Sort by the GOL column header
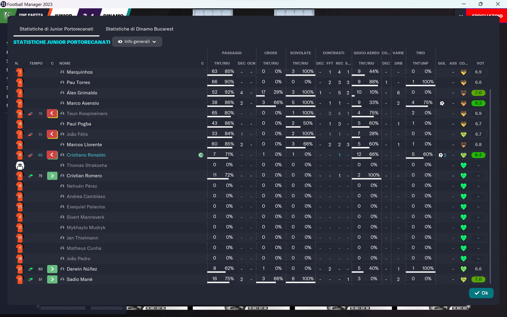Viewport: 507px width, 317px height. point(442,63)
